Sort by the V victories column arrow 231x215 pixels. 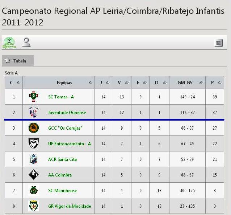pos(127,82)
